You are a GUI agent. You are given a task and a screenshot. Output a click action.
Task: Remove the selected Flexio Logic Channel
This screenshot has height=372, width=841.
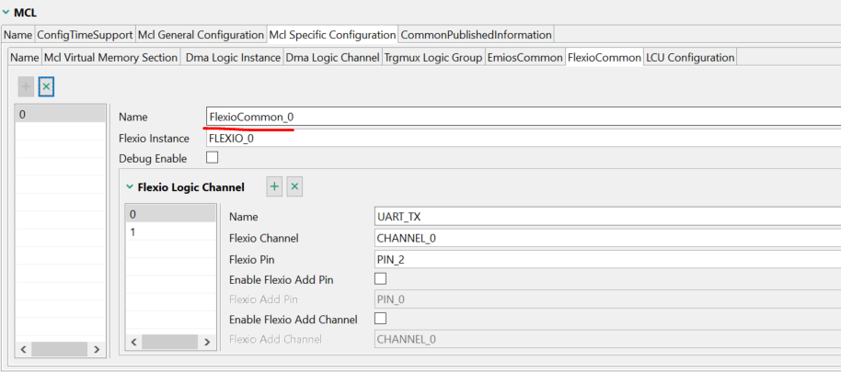pos(294,186)
